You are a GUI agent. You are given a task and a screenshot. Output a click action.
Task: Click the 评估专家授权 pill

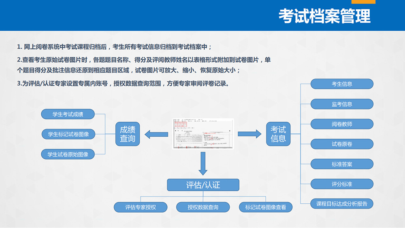click(x=141, y=207)
